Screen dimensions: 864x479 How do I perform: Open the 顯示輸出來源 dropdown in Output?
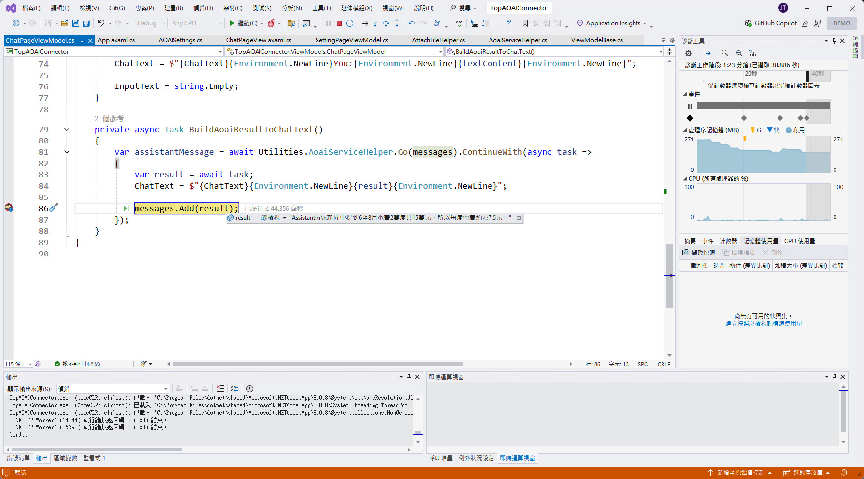[x=113, y=389]
